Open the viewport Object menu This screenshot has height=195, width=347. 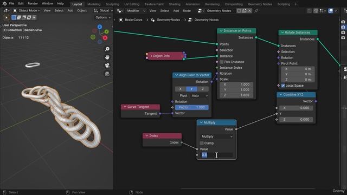point(82,10)
